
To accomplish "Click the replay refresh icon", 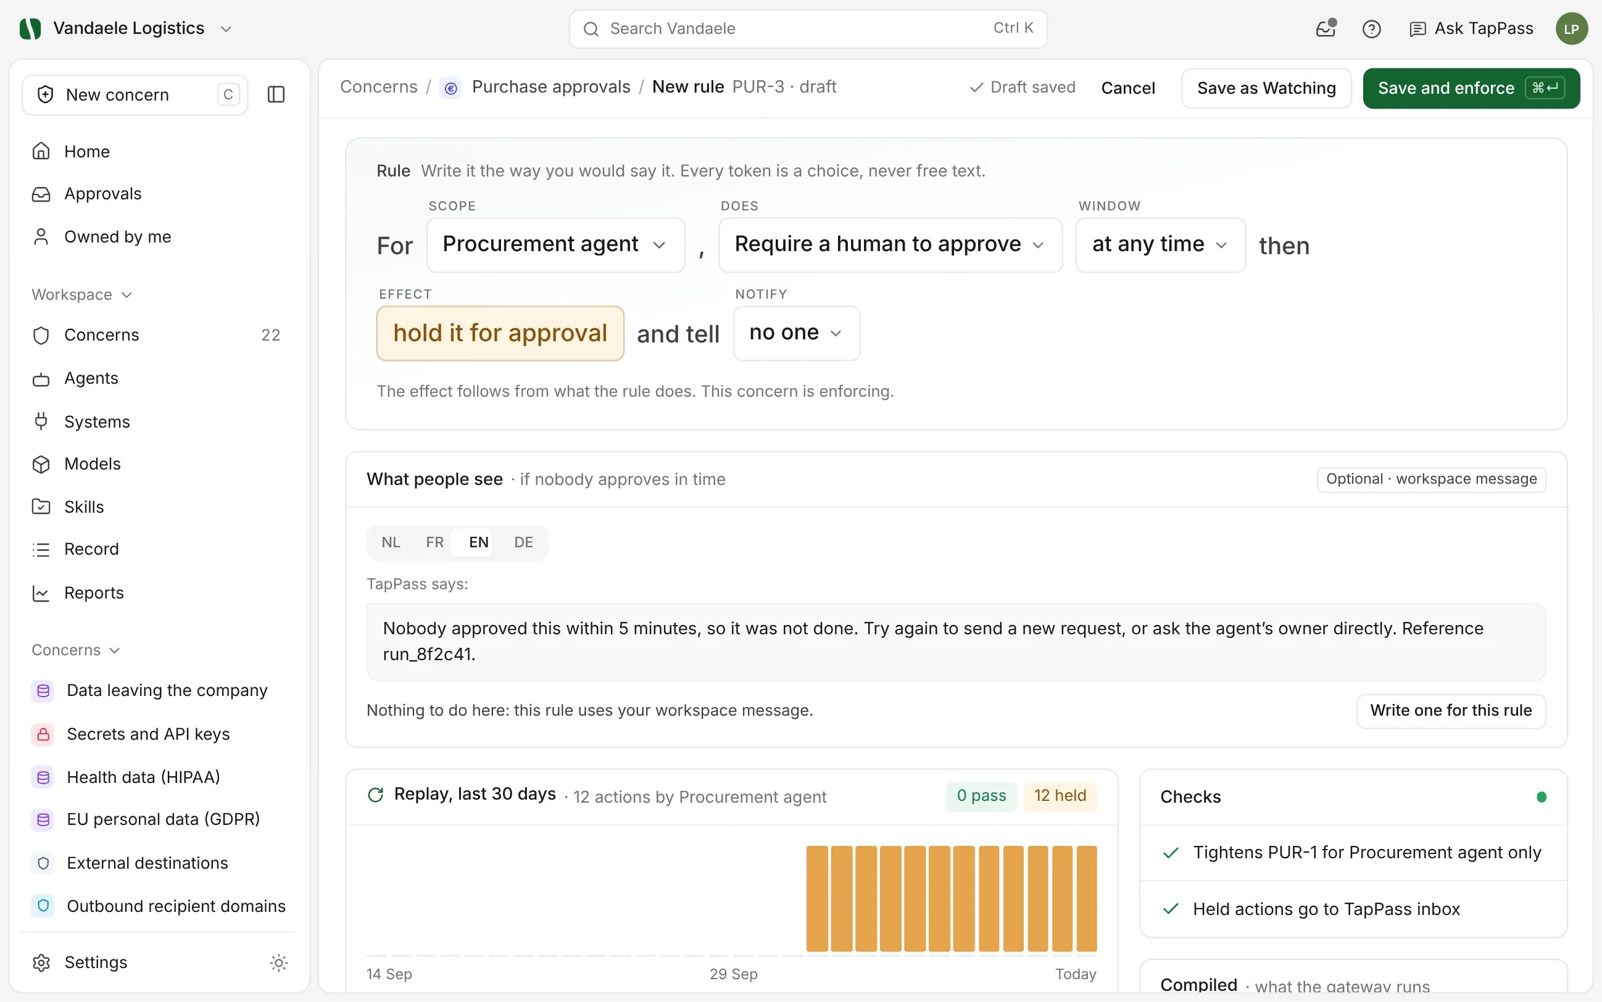I will pyautogui.click(x=376, y=795).
